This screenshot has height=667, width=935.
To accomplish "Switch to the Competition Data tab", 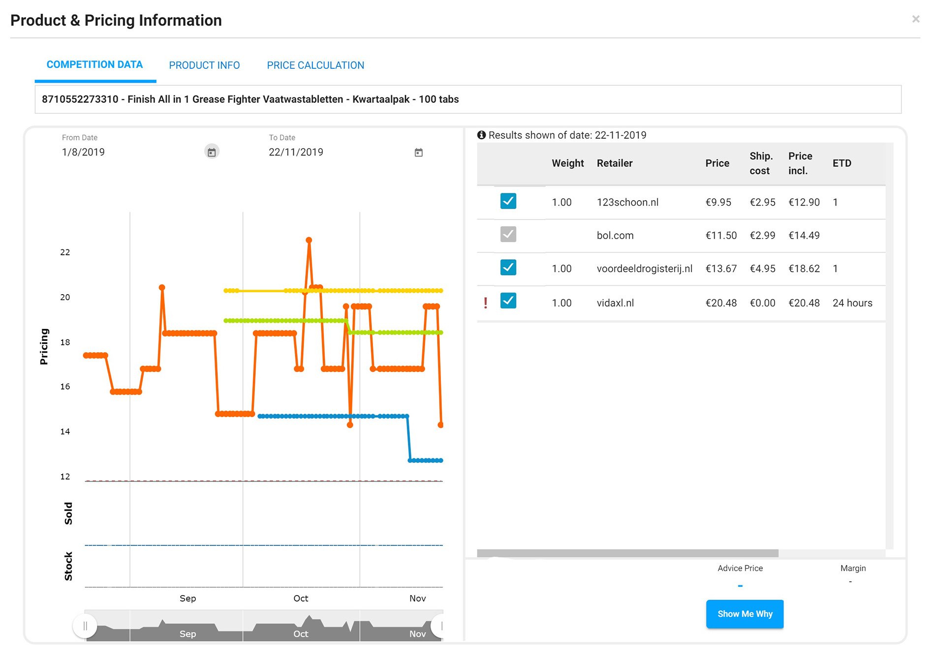I will coord(94,64).
